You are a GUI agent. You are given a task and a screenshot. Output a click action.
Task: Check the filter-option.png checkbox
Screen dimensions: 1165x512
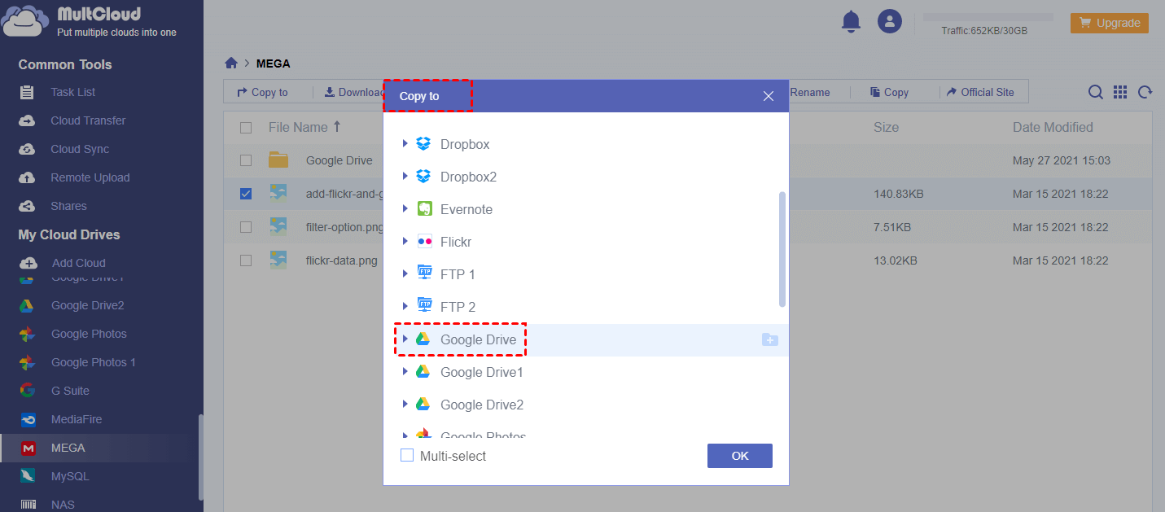point(246,227)
